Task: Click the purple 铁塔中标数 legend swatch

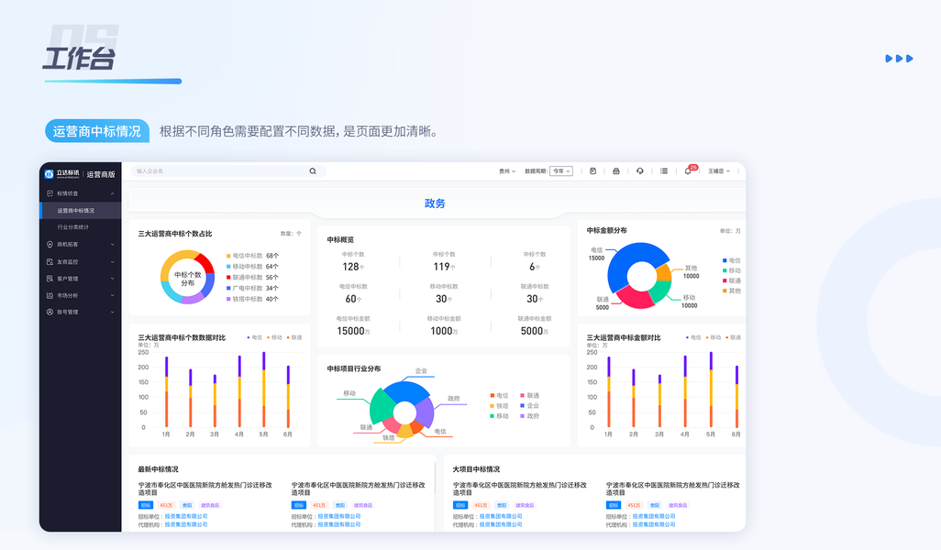Action: click(x=228, y=299)
